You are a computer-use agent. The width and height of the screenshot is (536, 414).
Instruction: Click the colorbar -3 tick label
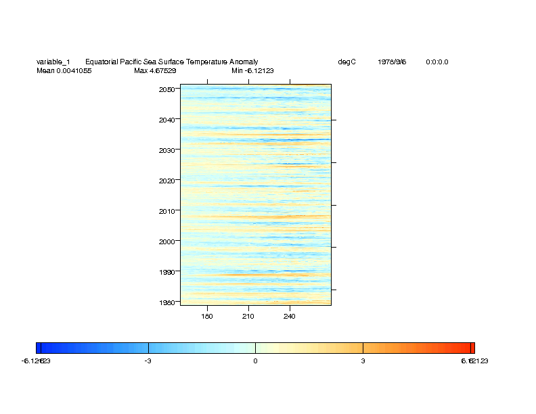pyautogui.click(x=147, y=361)
